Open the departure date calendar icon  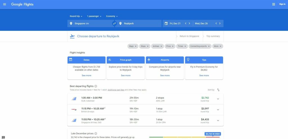tap(166, 24)
